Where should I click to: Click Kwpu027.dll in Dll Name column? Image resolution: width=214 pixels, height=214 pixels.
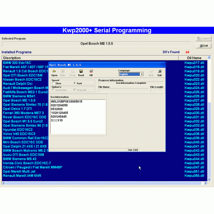coord(194,101)
